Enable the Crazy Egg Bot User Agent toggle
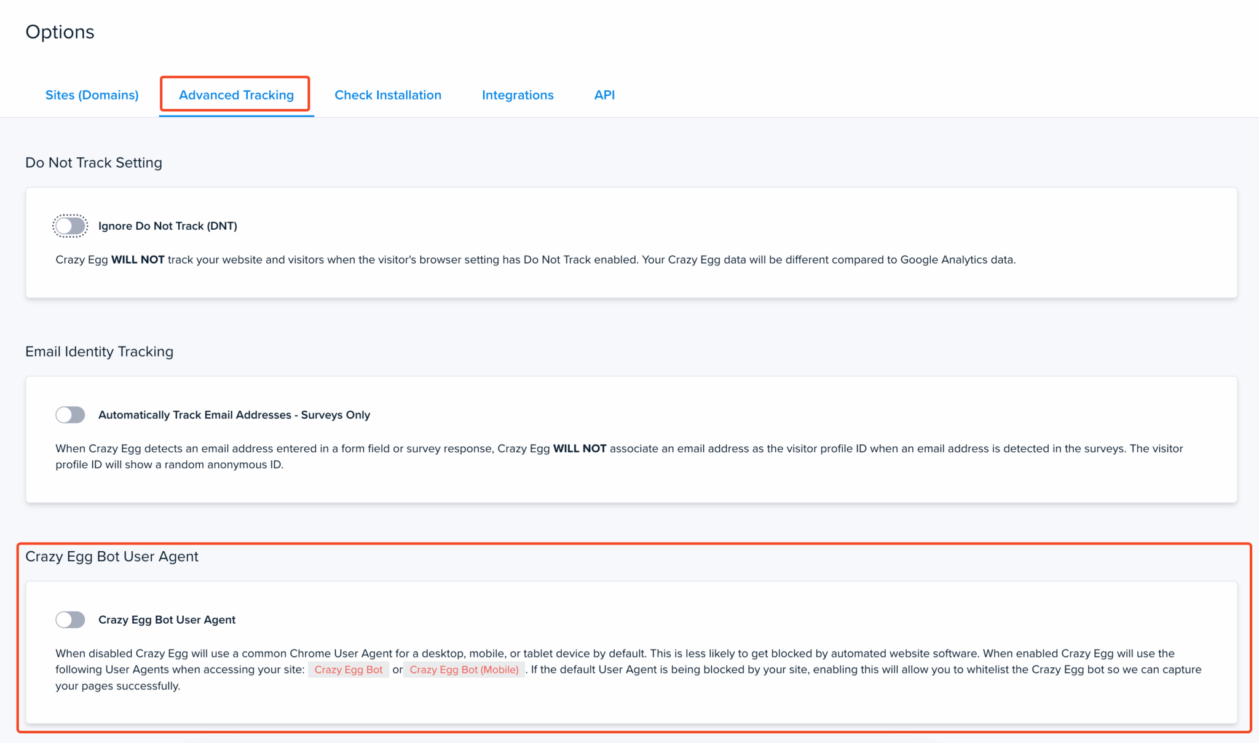The width and height of the screenshot is (1259, 743). coord(69,619)
